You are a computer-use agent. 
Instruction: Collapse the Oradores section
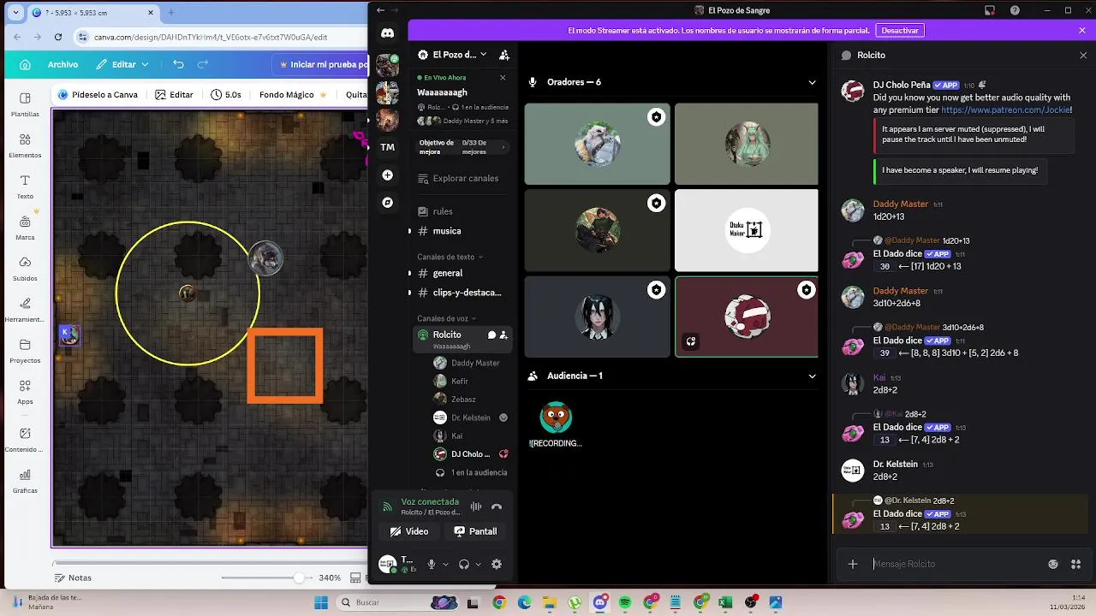pyautogui.click(x=812, y=82)
